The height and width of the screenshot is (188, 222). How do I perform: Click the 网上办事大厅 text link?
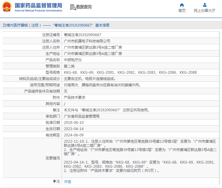(x=204, y=10)
